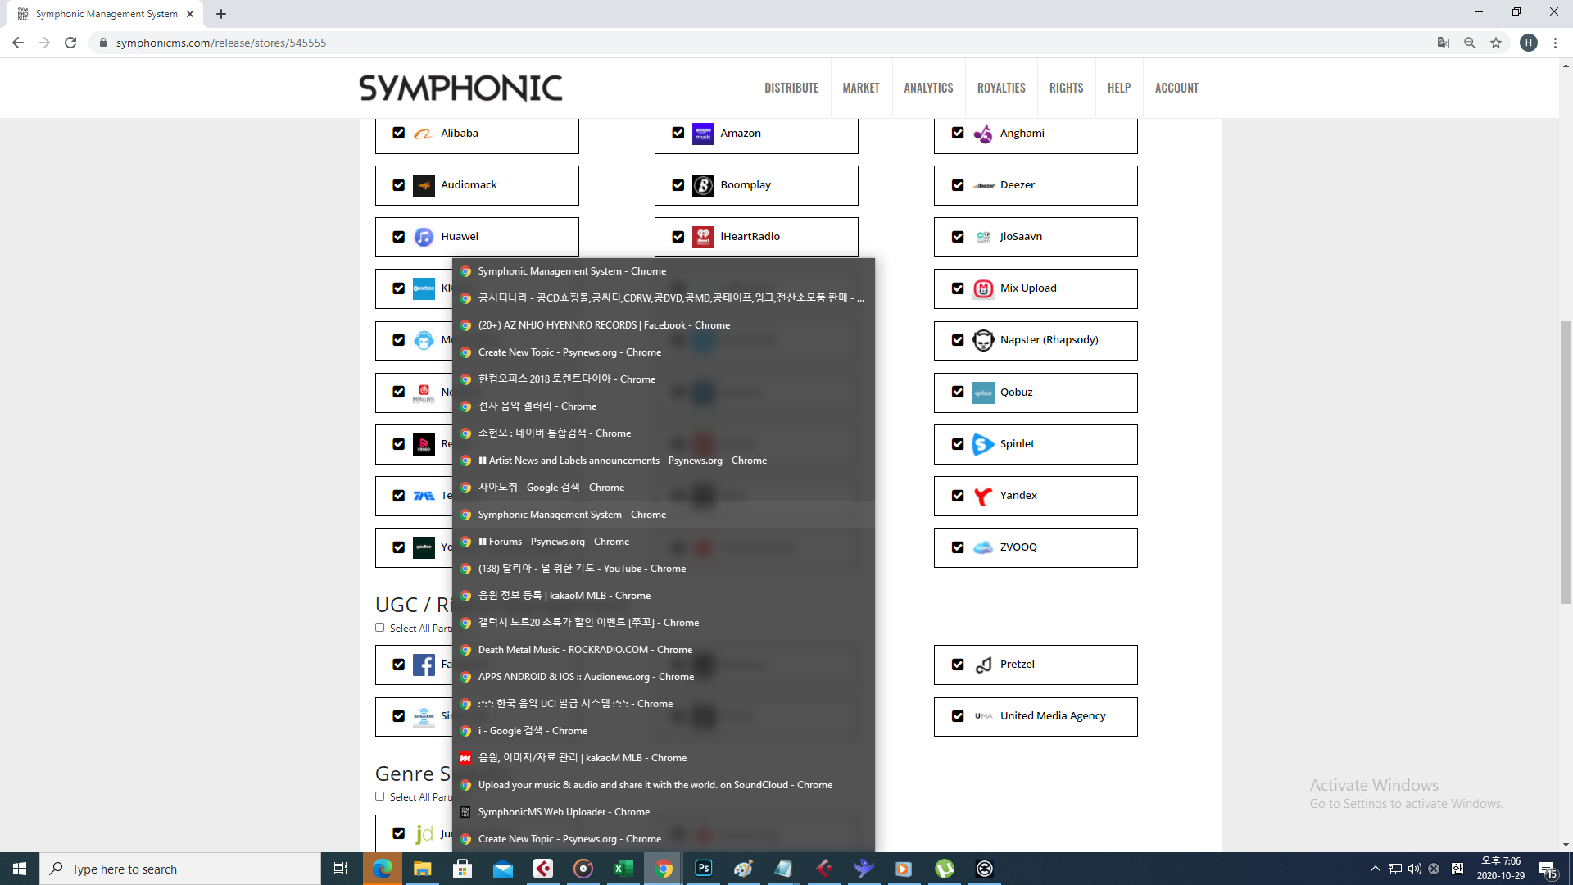This screenshot has width=1573, height=885.
Task: Click the iHeartRadio logo icon
Action: tap(703, 237)
